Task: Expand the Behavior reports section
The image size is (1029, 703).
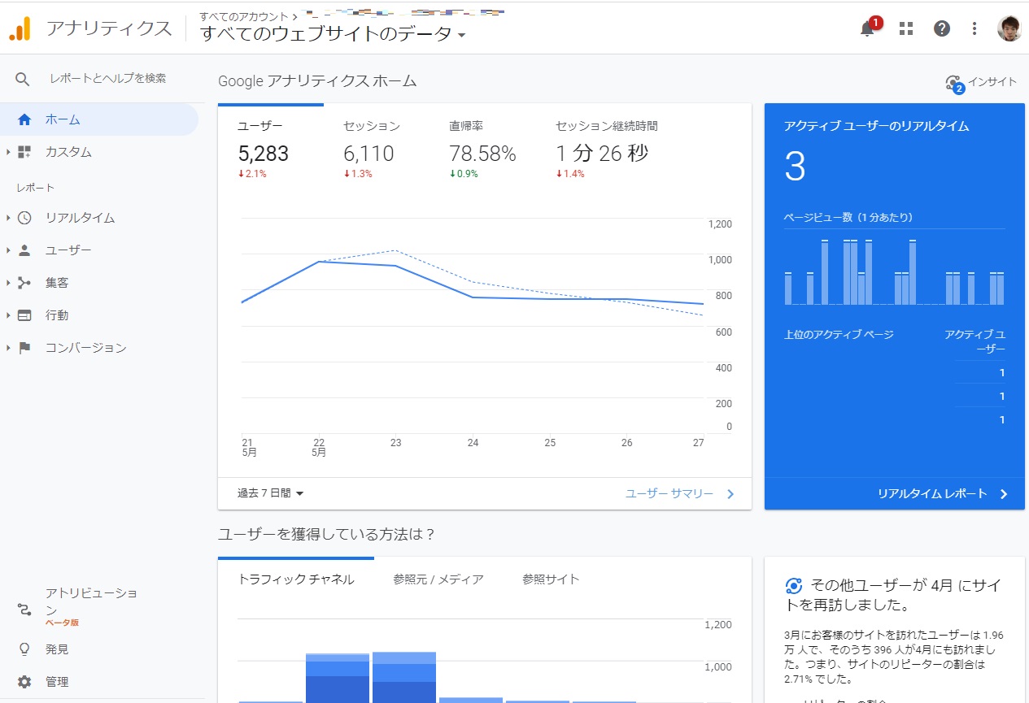Action: coord(8,315)
